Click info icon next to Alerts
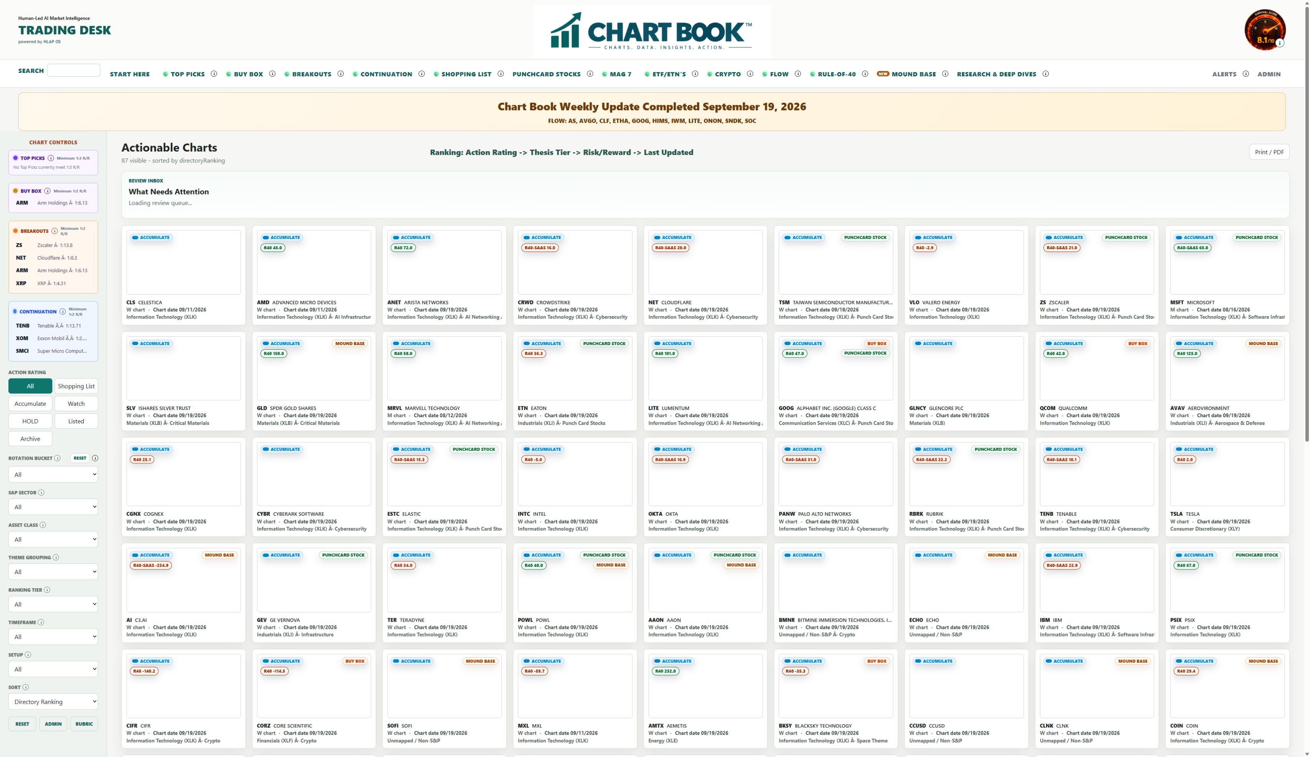 click(x=1246, y=74)
